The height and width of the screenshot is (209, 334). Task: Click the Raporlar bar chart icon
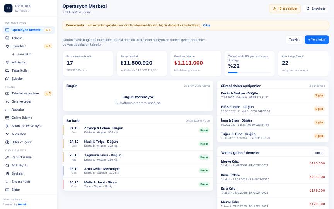point(7,110)
